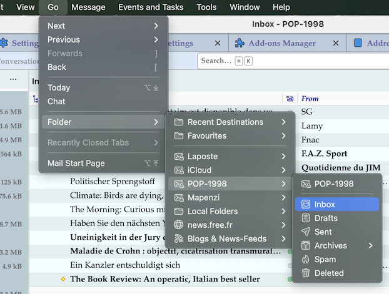Click the Recent Destinations folder icon
The height and width of the screenshot is (294, 389).
tap(179, 122)
